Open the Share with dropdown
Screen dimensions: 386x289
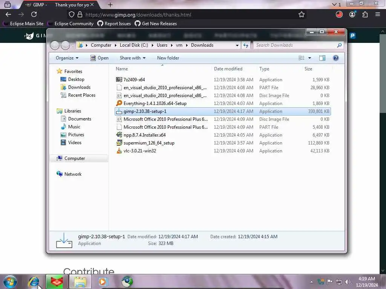(x=132, y=58)
